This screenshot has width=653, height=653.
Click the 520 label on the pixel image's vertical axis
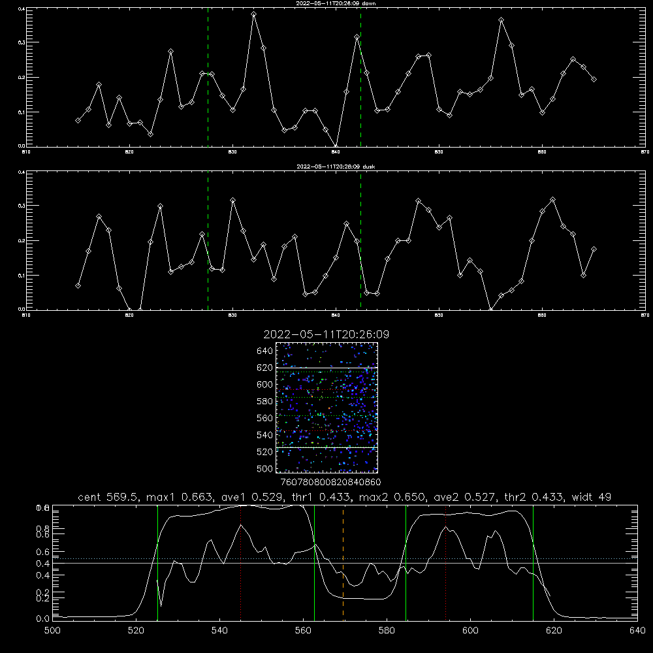pos(265,452)
